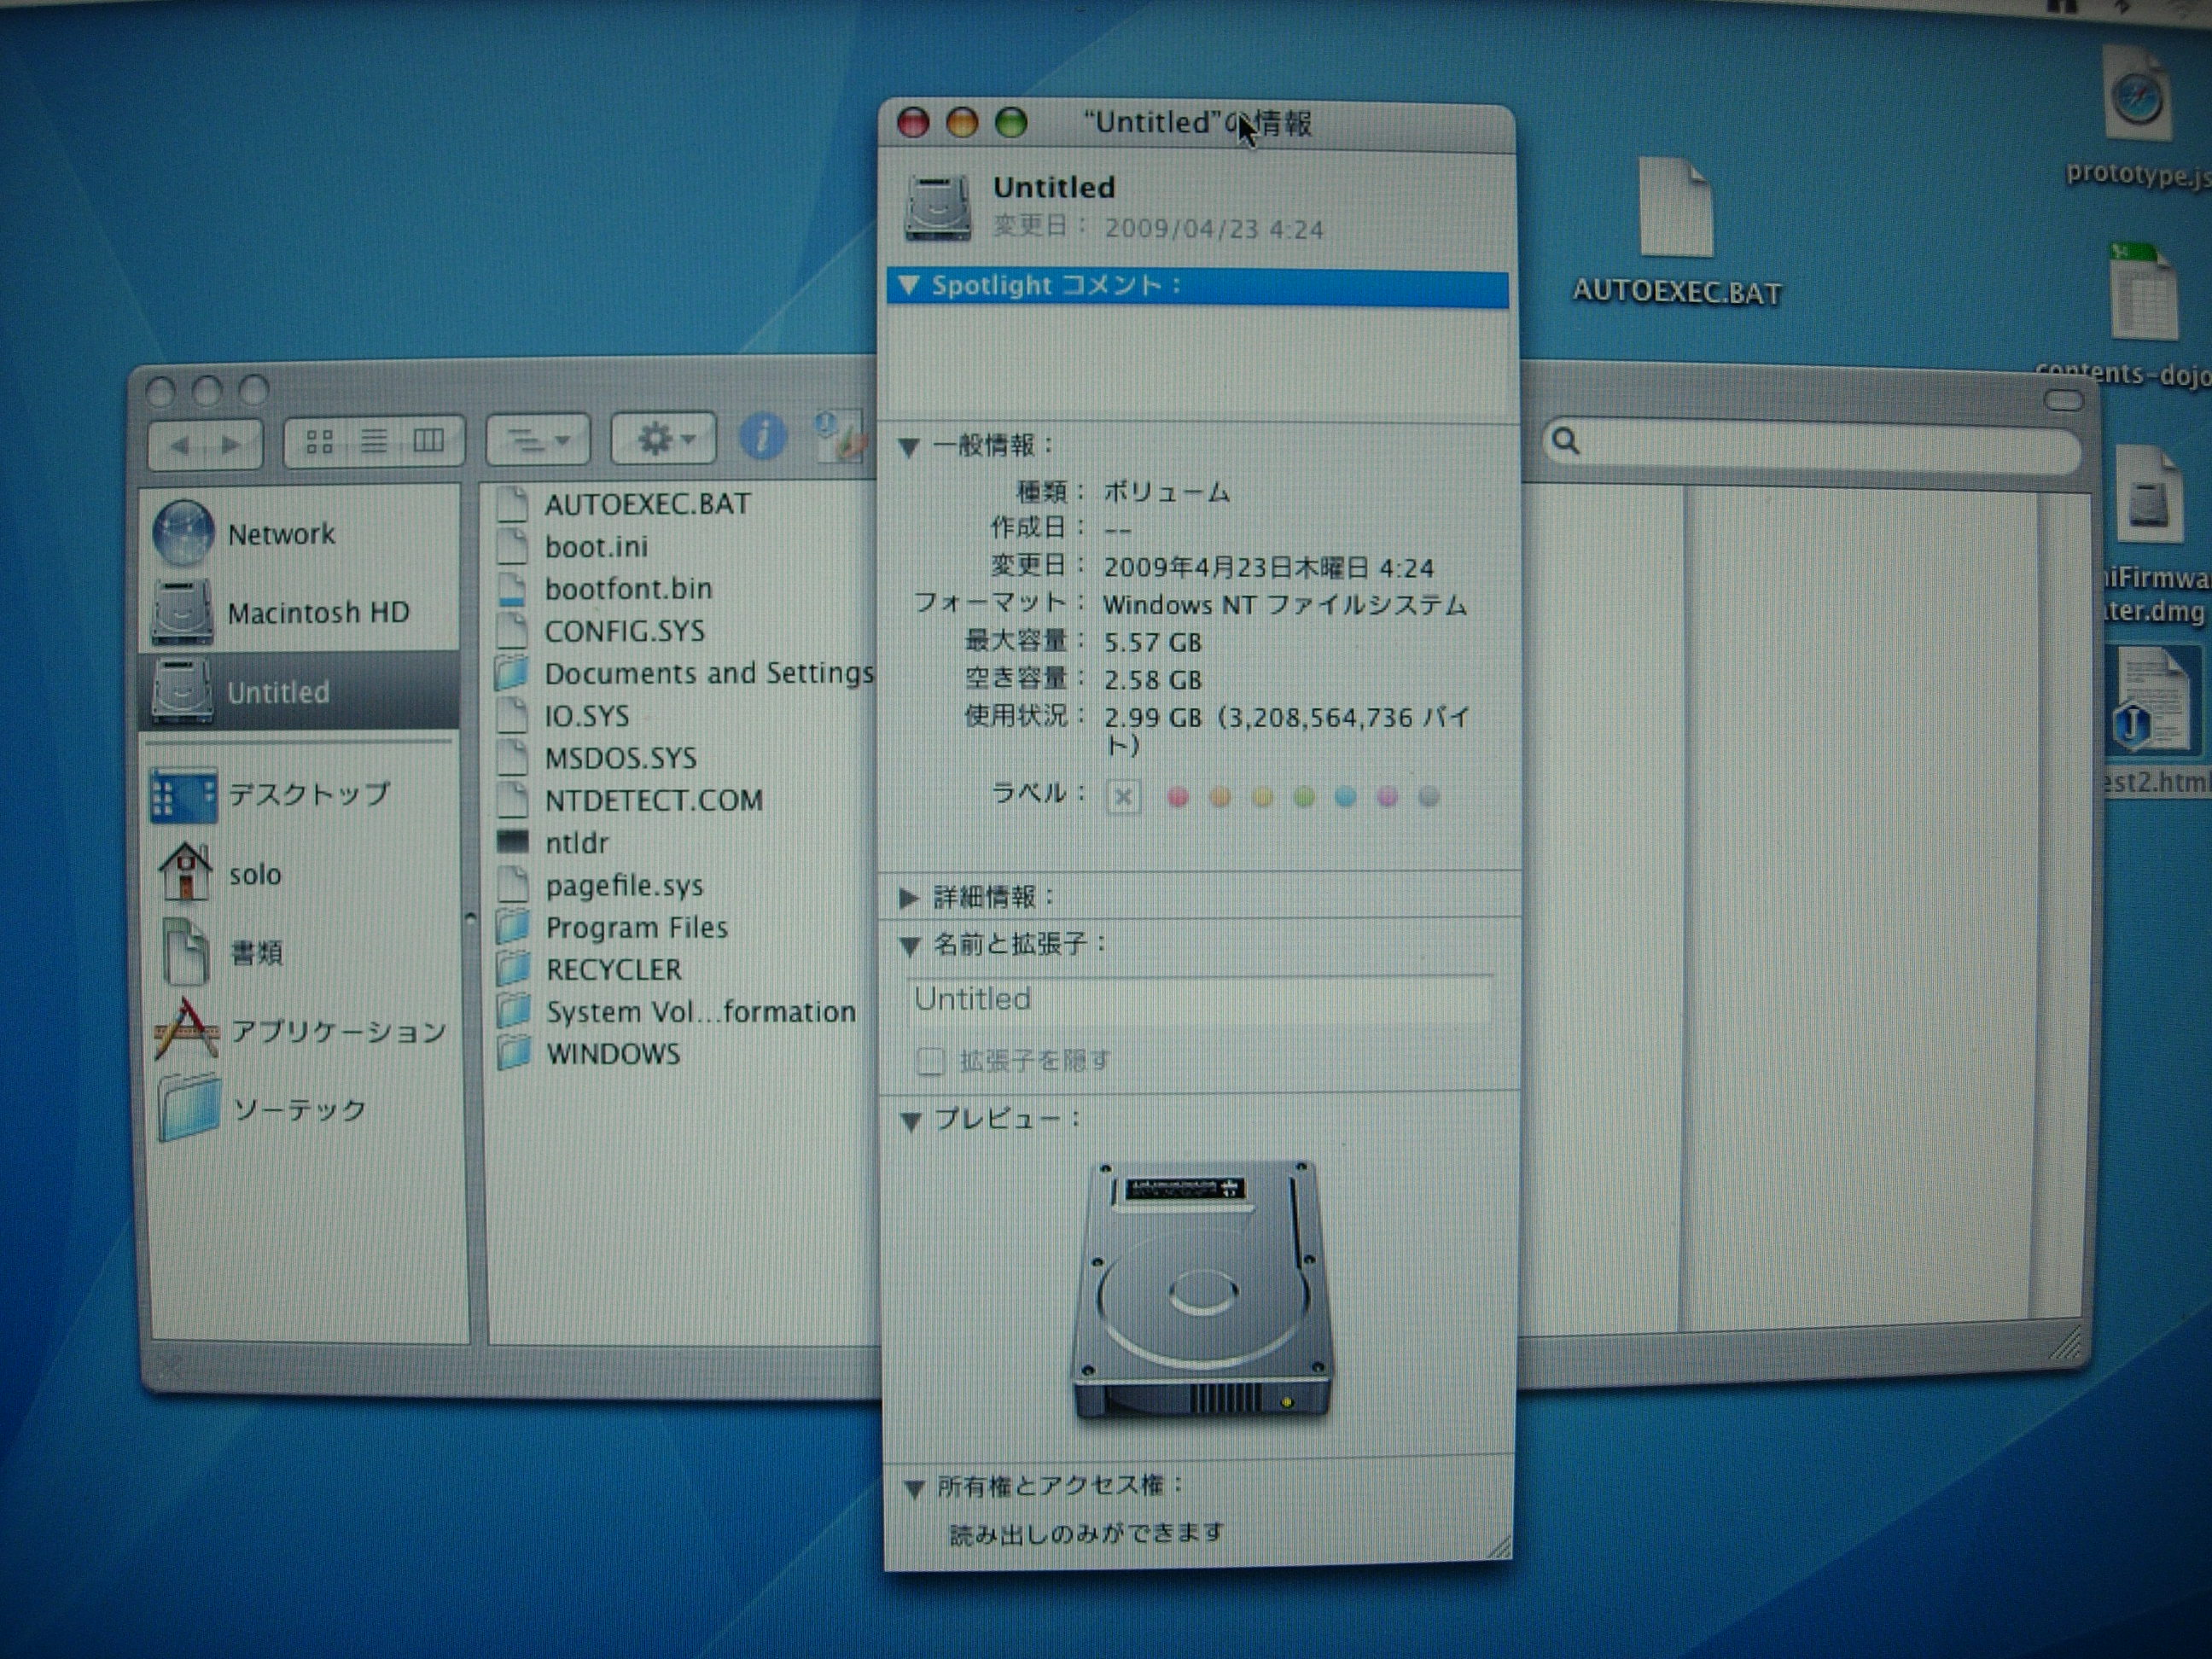The width and height of the screenshot is (2212, 1659).
Task: Click the Customize toolbar icon beside Info
Action: coord(838,436)
